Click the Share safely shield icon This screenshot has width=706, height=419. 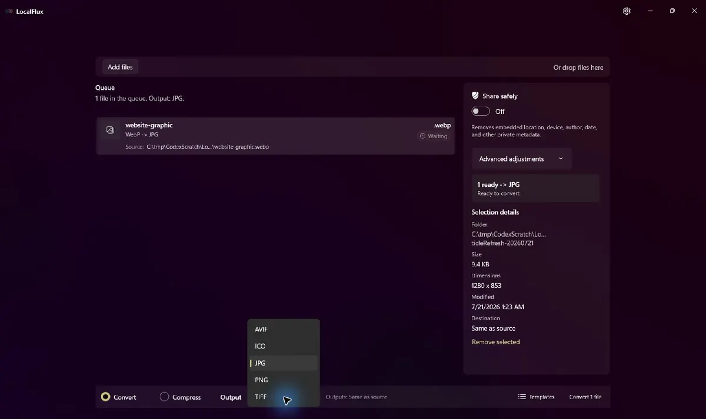(475, 96)
